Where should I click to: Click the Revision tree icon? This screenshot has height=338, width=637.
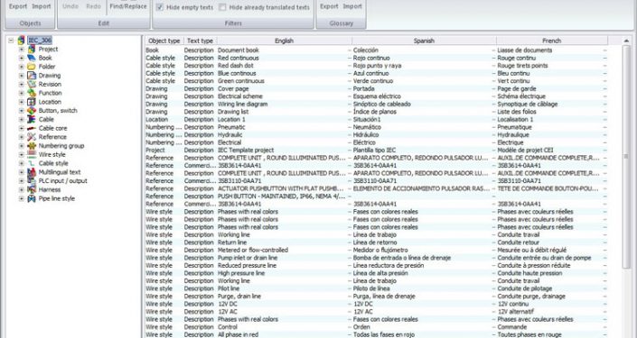[32, 85]
